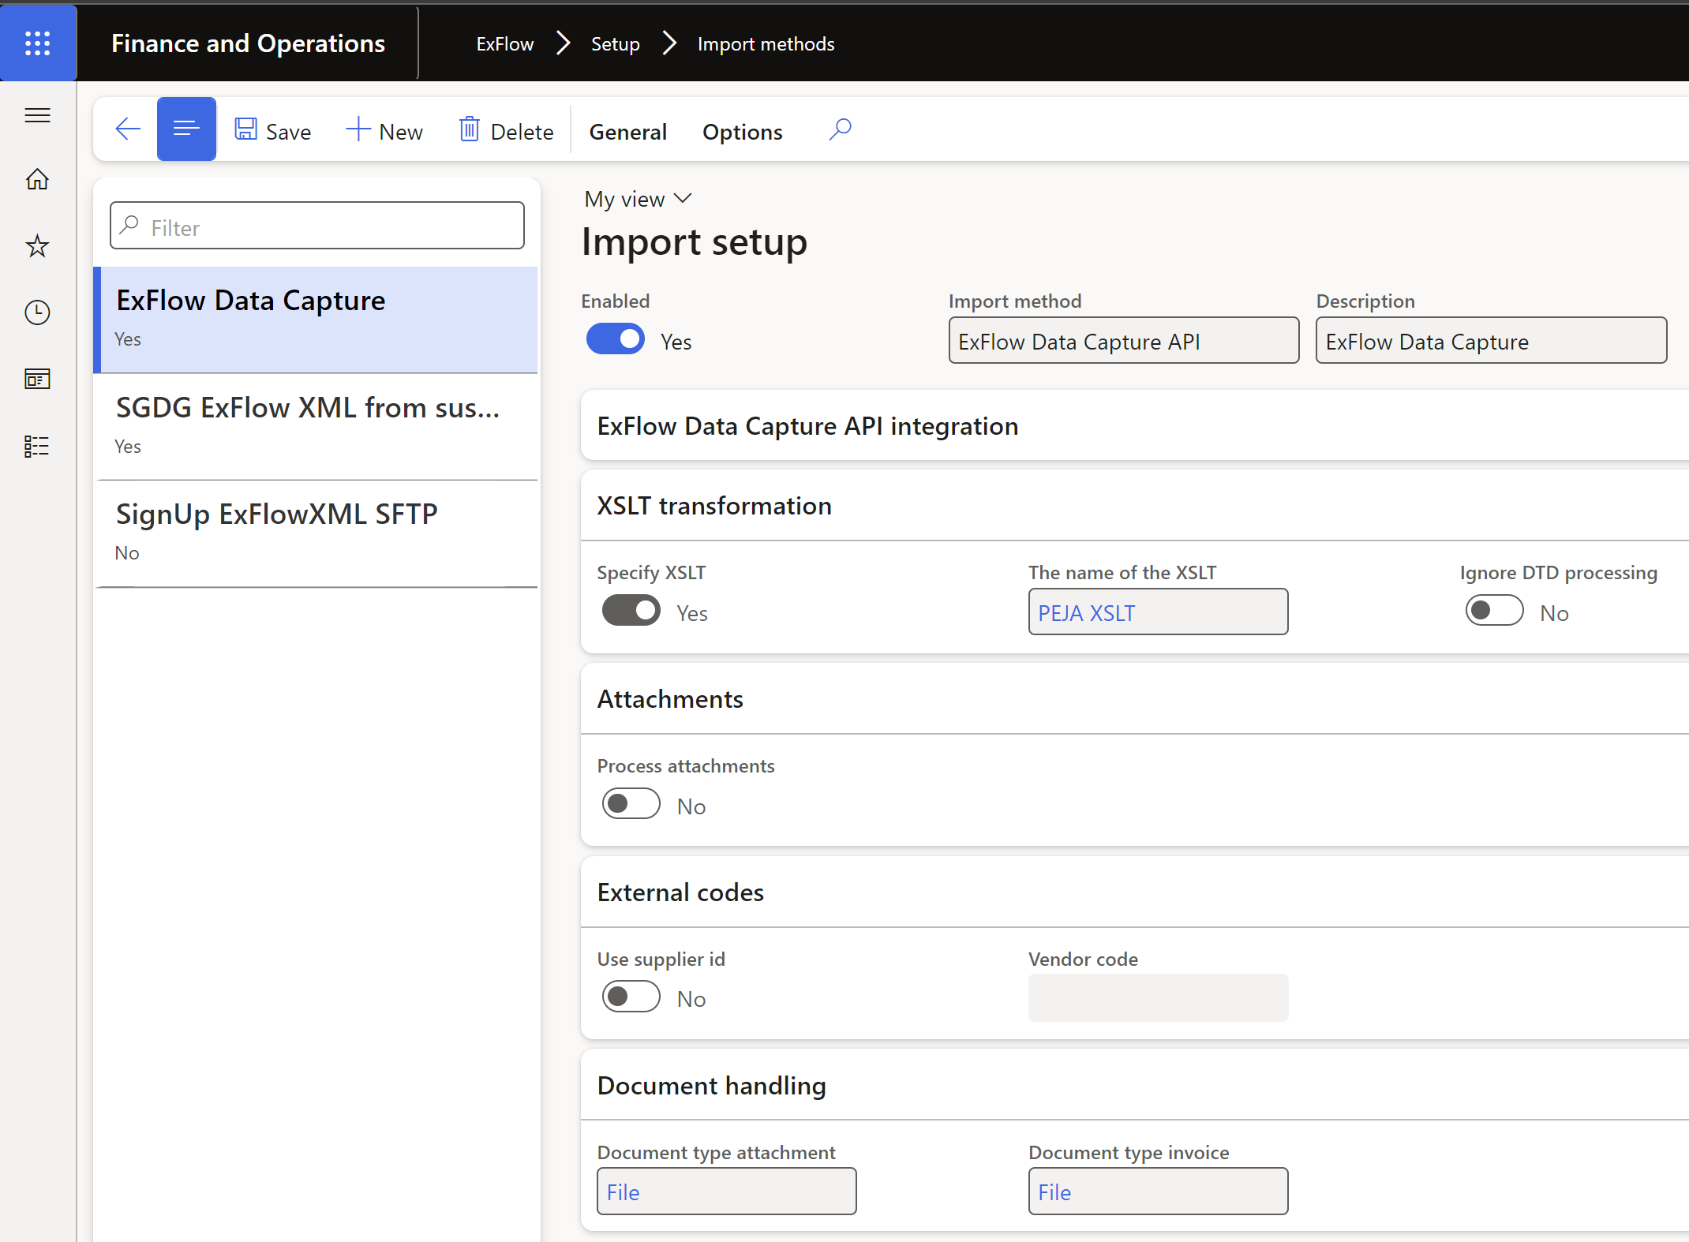
Task: Open Recent clock icon in sidebar
Action: 37,312
